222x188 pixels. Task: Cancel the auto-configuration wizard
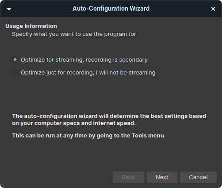[x=198, y=177]
